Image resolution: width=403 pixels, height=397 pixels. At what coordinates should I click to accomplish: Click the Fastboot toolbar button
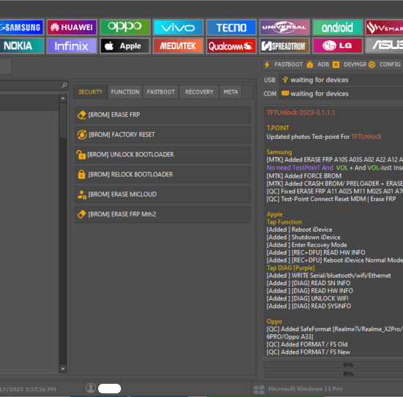tap(284, 64)
